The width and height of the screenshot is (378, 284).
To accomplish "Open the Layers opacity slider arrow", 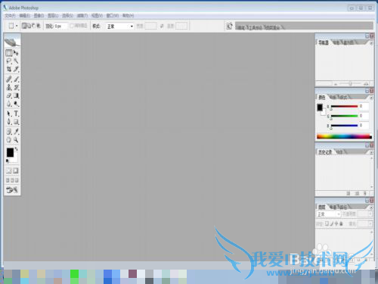I will [x=370, y=214].
